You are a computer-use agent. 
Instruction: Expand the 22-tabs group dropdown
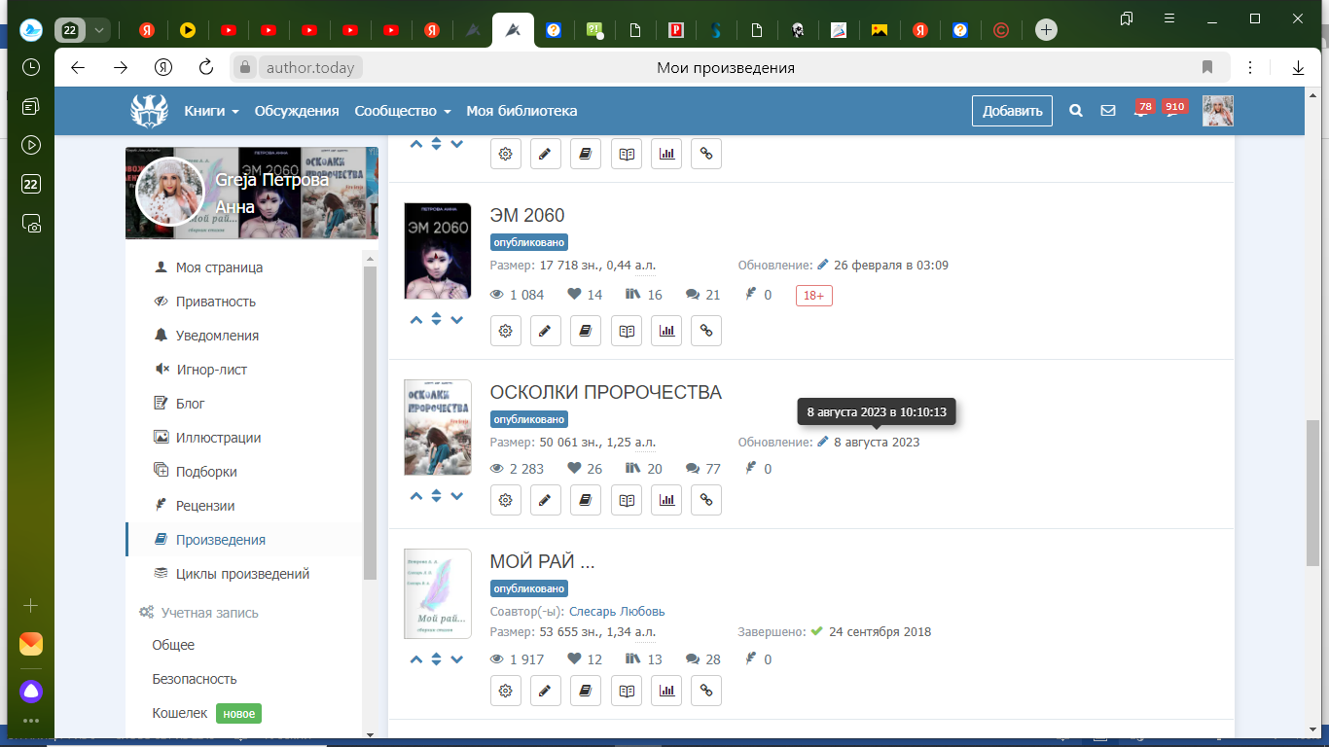pyautogui.click(x=98, y=30)
